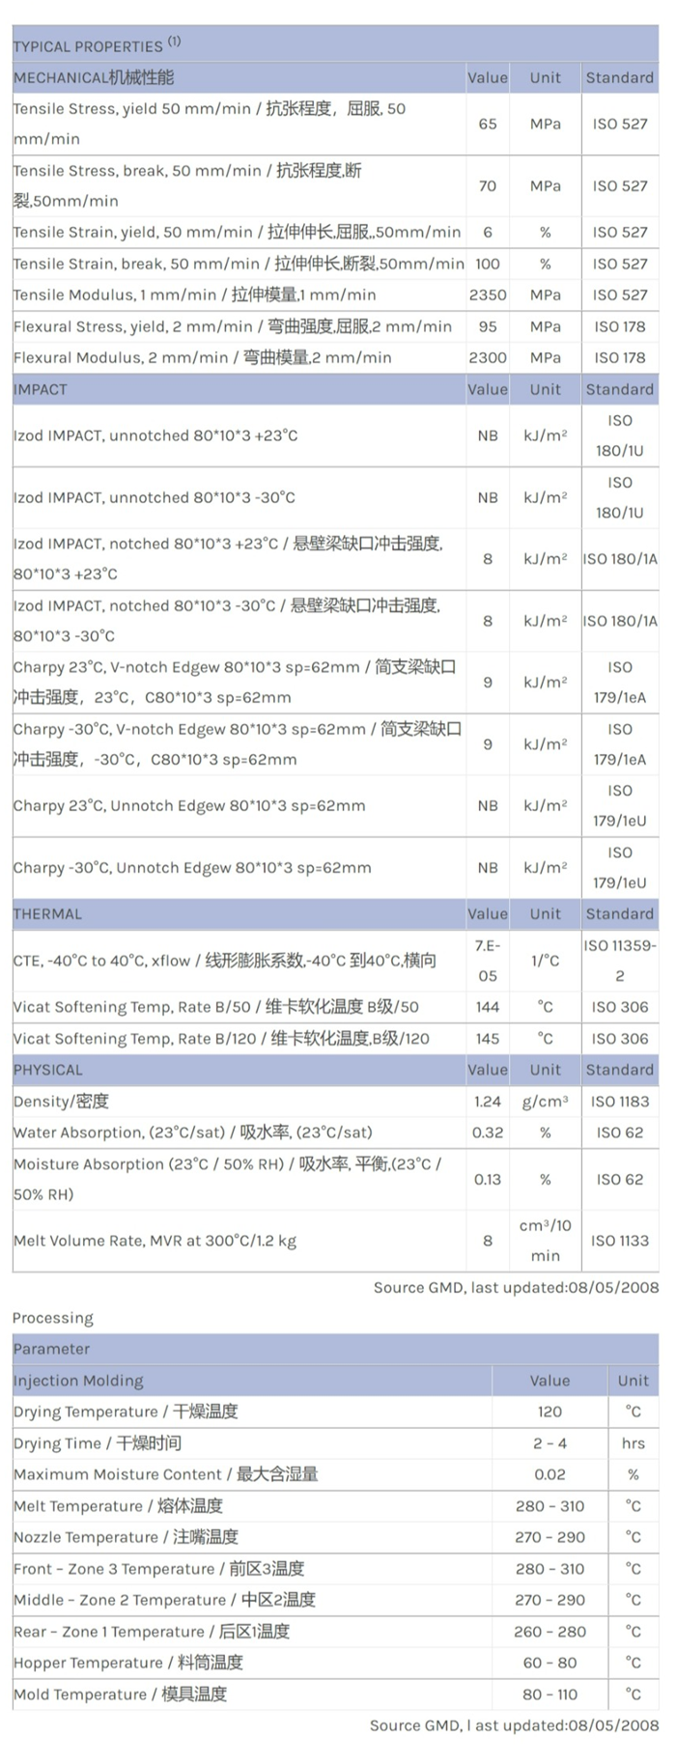This screenshot has width=676, height=1763.
Task: Click the Processing heading text
Action: [53, 1318]
